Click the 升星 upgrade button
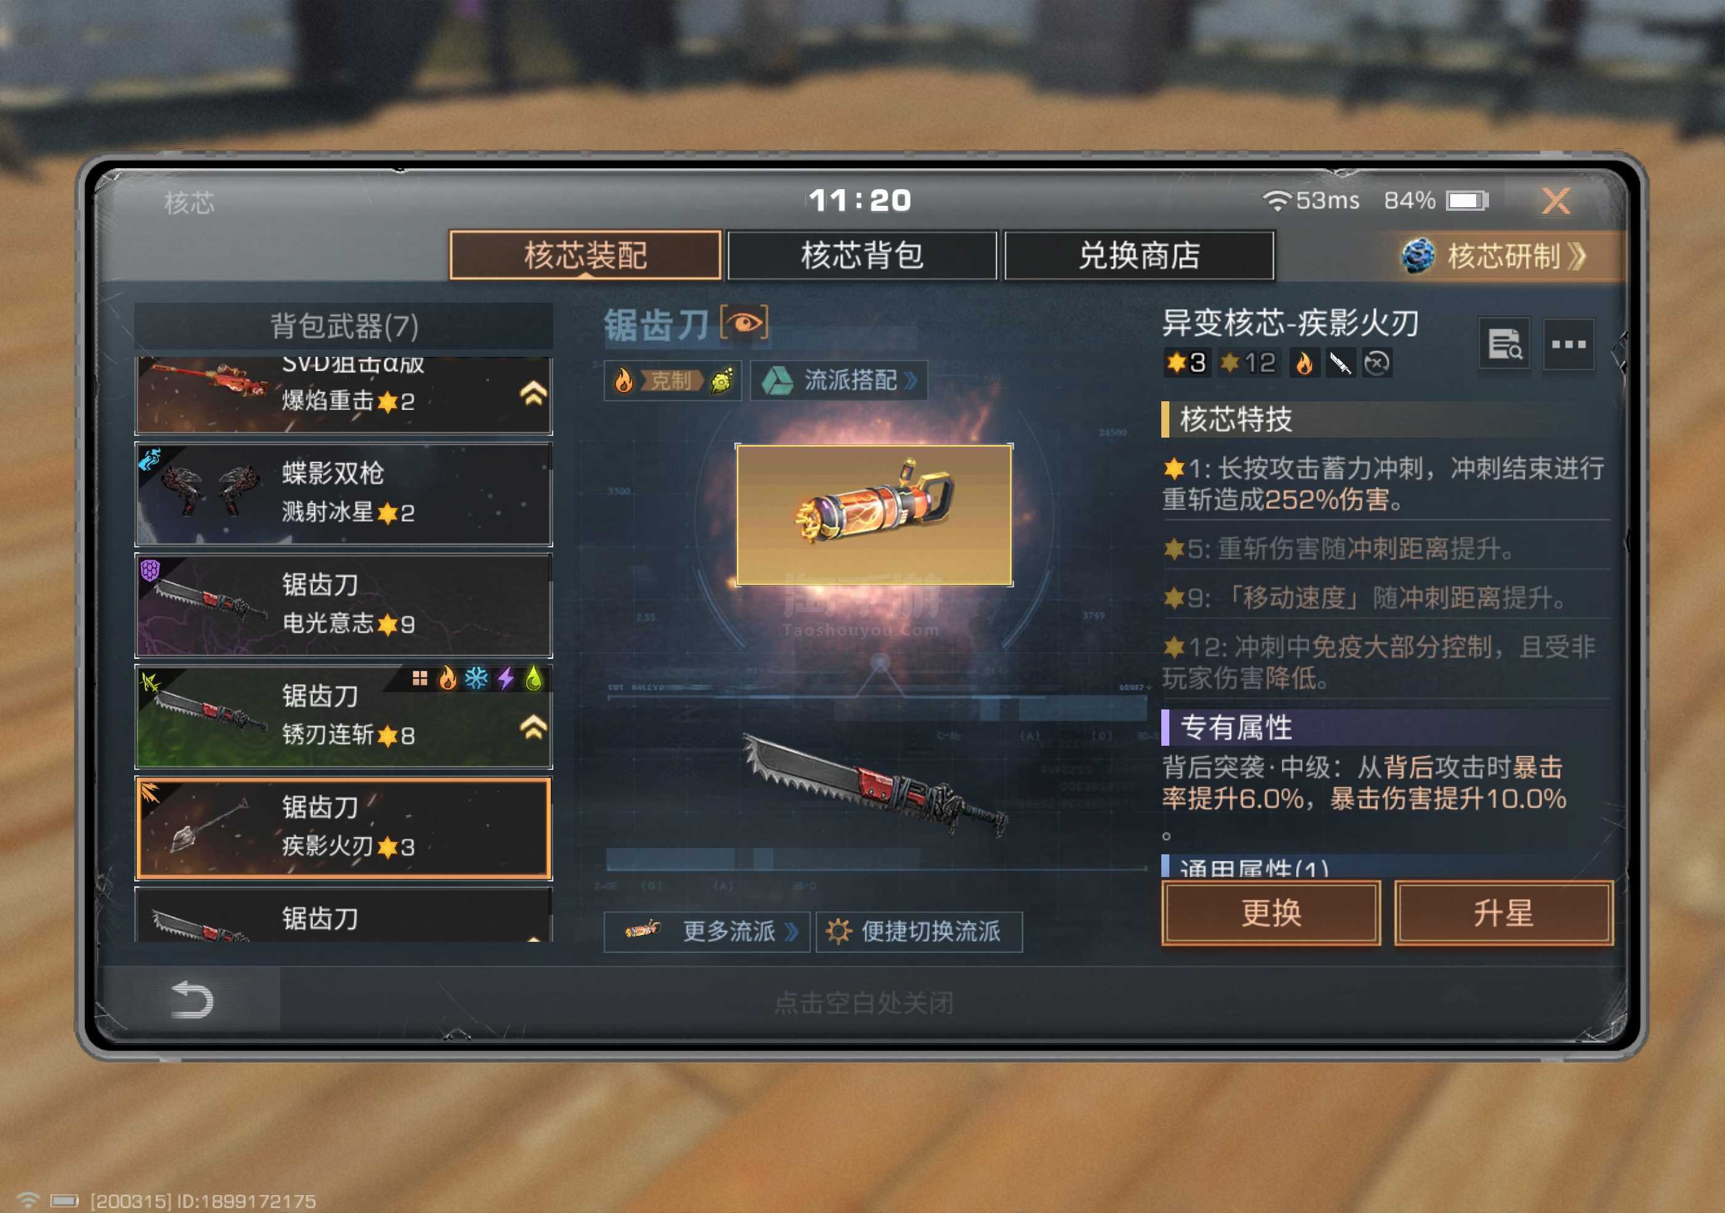Screen dimensions: 1725x1213 pyautogui.click(x=1503, y=912)
